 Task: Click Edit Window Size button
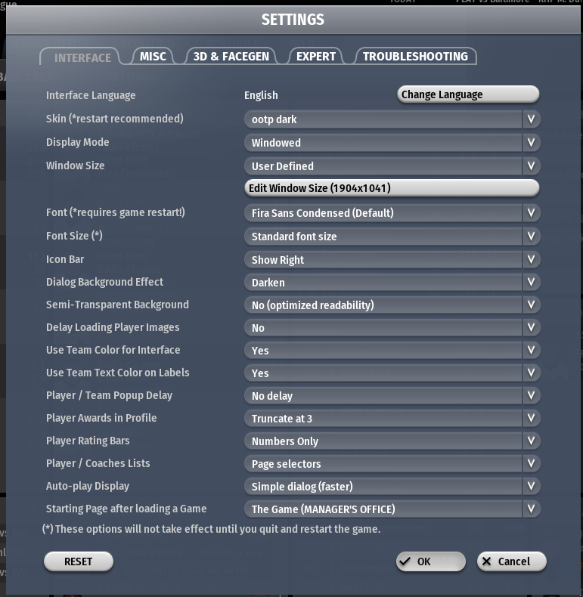pyautogui.click(x=391, y=188)
